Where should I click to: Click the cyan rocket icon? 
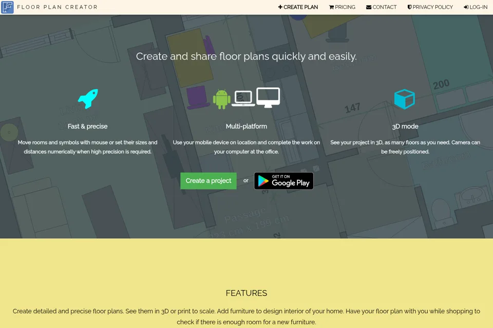point(88,98)
